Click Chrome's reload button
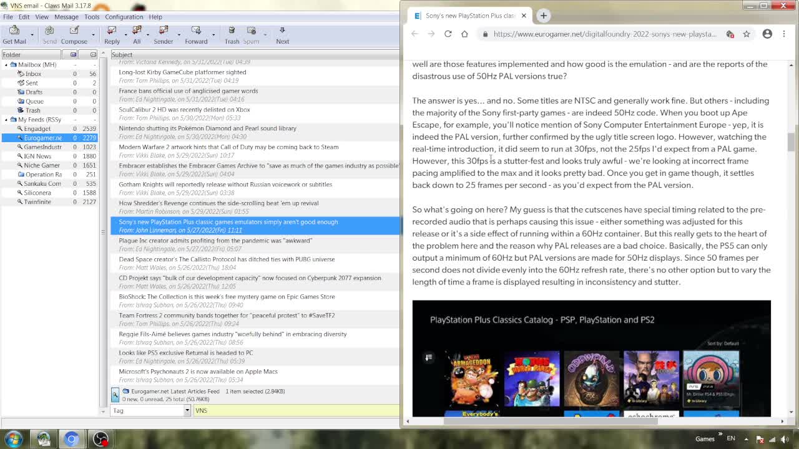799x449 pixels. tap(448, 34)
